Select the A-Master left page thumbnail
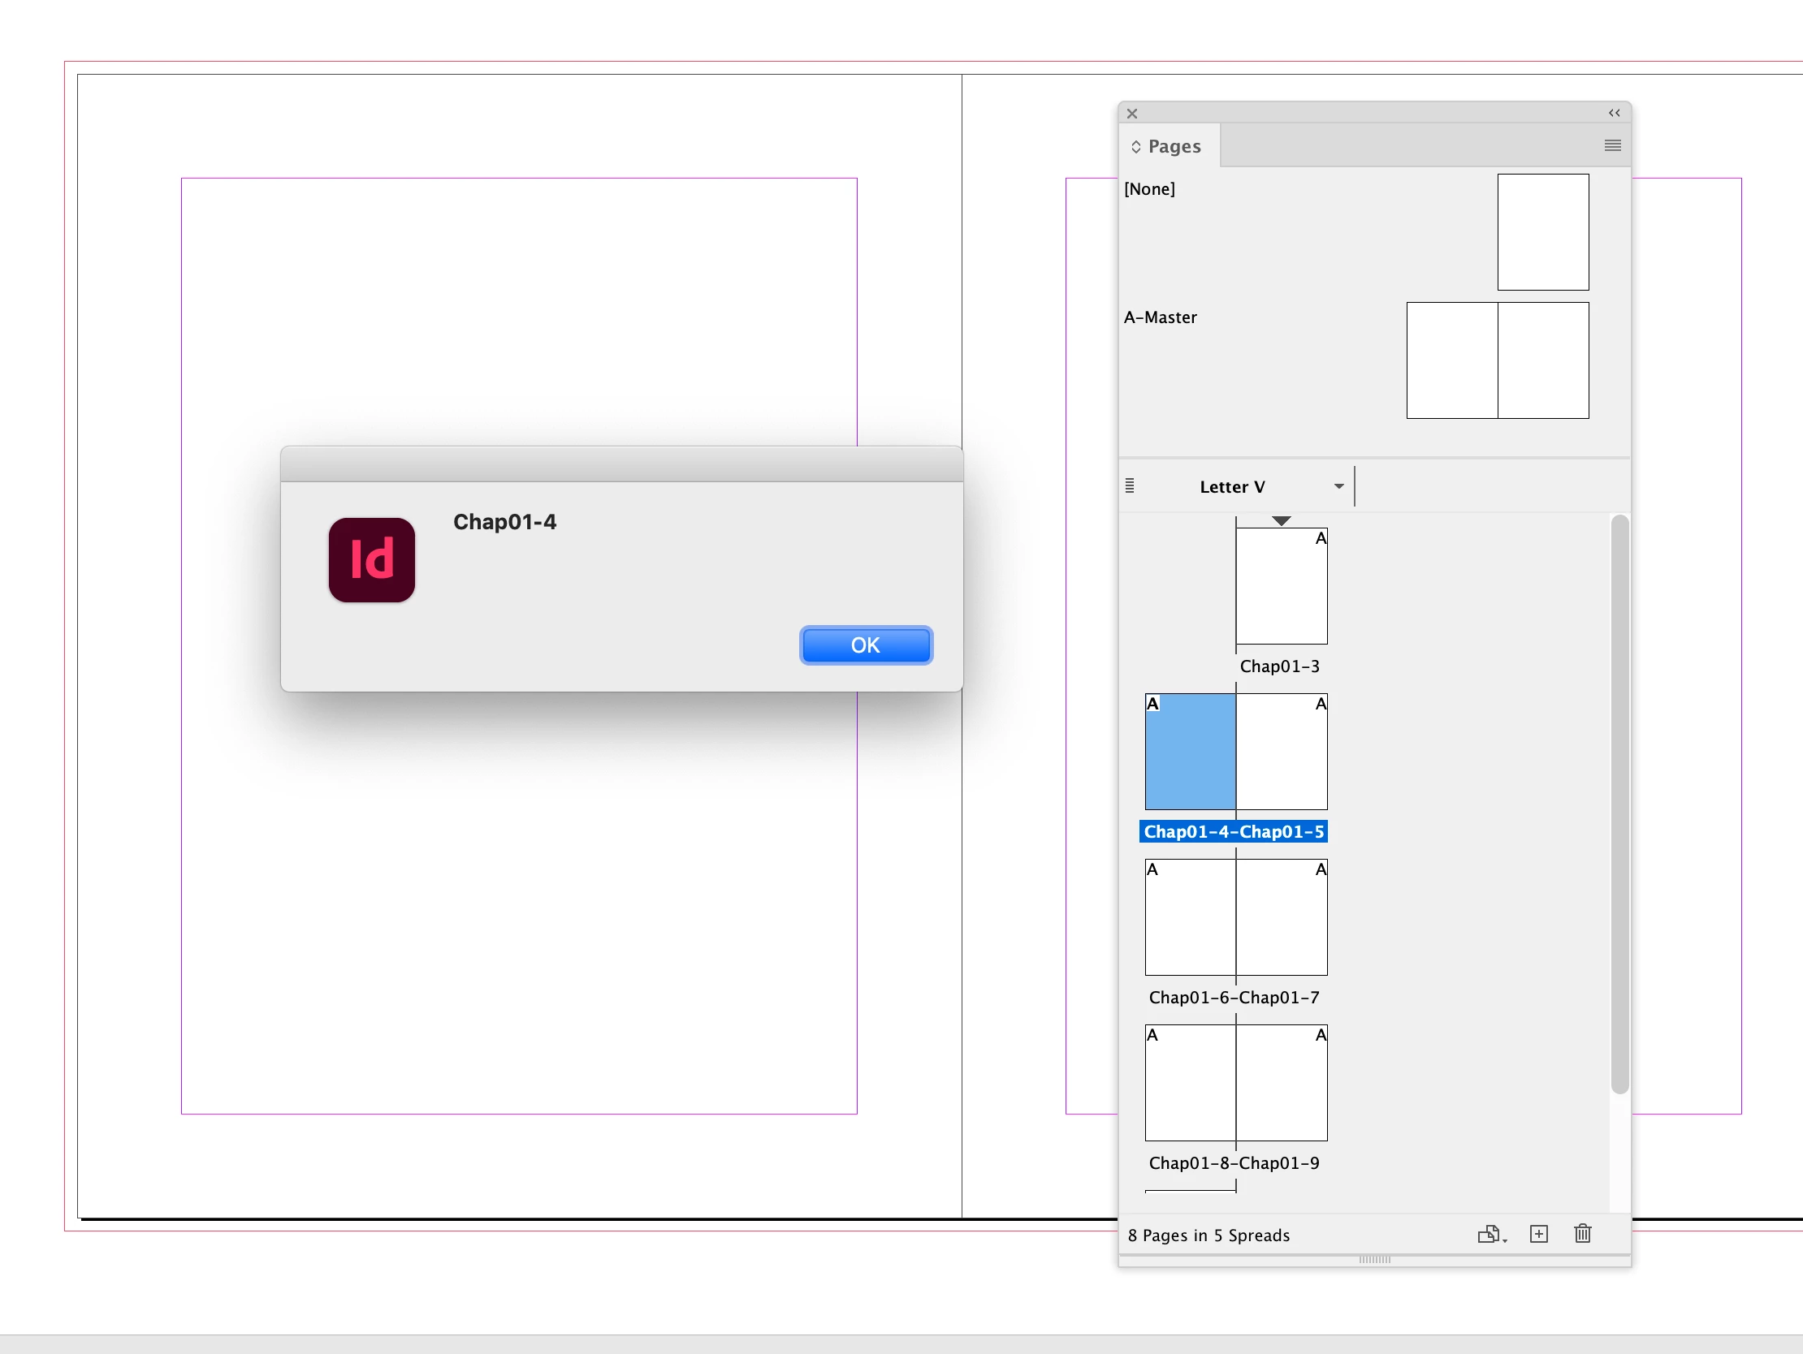1803x1354 pixels. [1451, 361]
